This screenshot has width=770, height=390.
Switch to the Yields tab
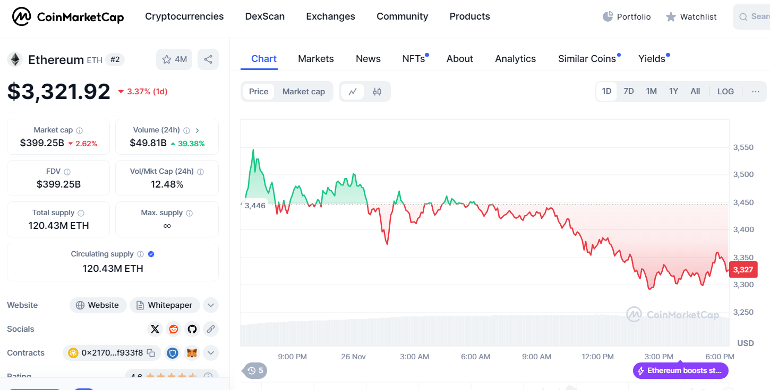652,59
